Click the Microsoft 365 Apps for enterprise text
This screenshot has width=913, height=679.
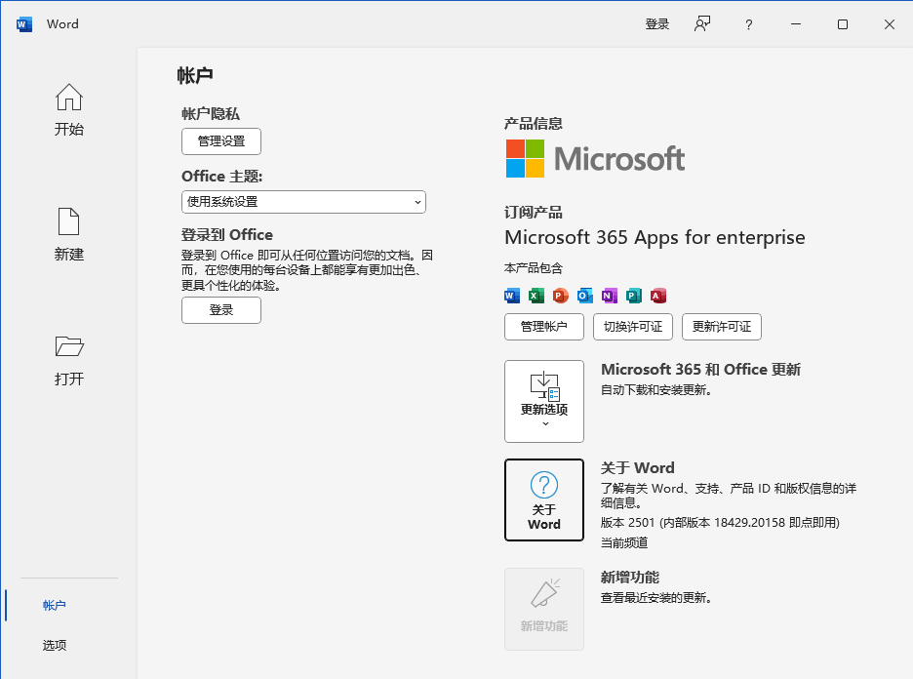[655, 238]
